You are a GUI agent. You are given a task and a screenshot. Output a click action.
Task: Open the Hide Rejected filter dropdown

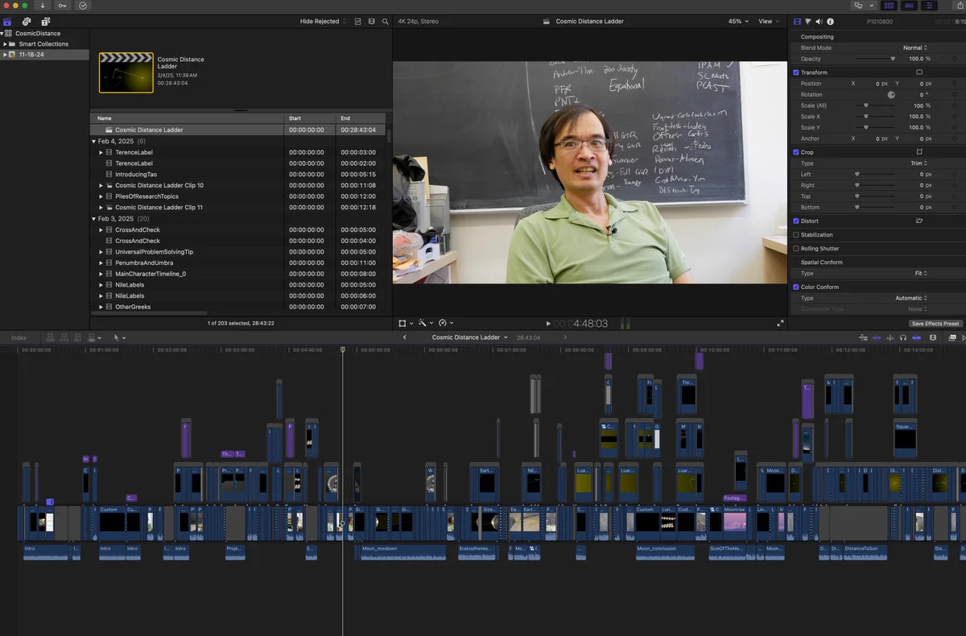coord(323,22)
